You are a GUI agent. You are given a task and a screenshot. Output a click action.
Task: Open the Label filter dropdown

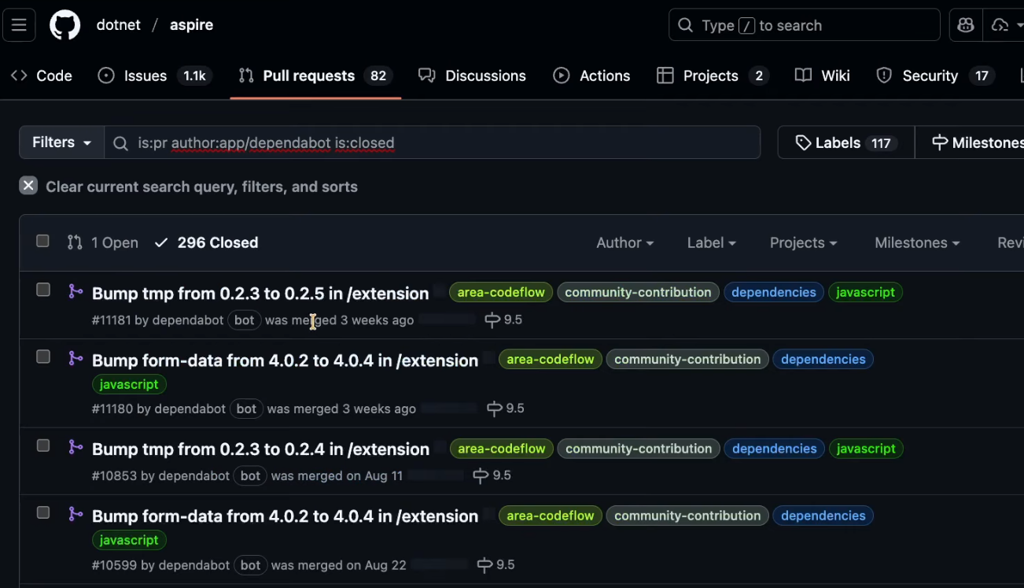tap(711, 242)
